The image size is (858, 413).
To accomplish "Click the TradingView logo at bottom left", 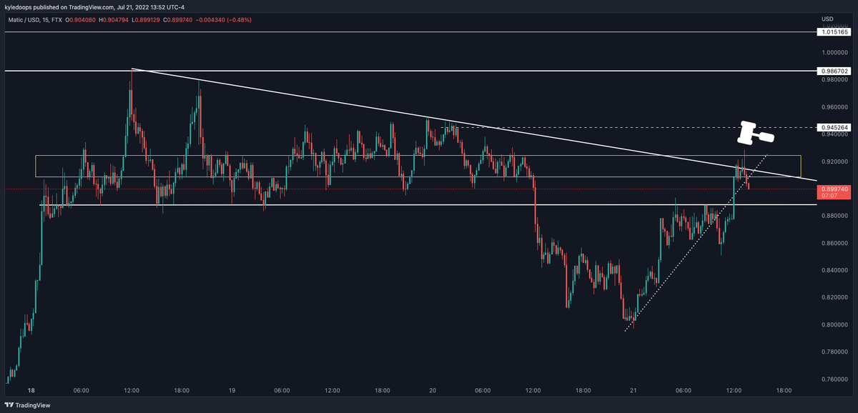I will pyautogui.click(x=27, y=406).
